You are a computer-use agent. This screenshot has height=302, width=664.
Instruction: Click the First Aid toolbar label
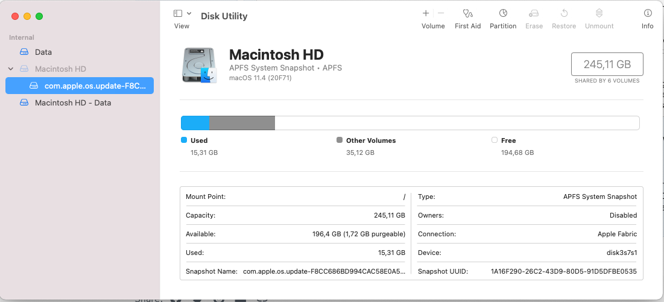click(468, 26)
